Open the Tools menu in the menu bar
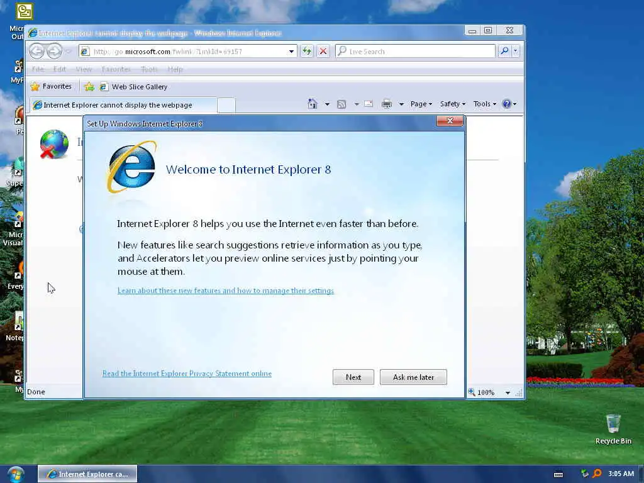Image resolution: width=644 pixels, height=483 pixels. [149, 69]
